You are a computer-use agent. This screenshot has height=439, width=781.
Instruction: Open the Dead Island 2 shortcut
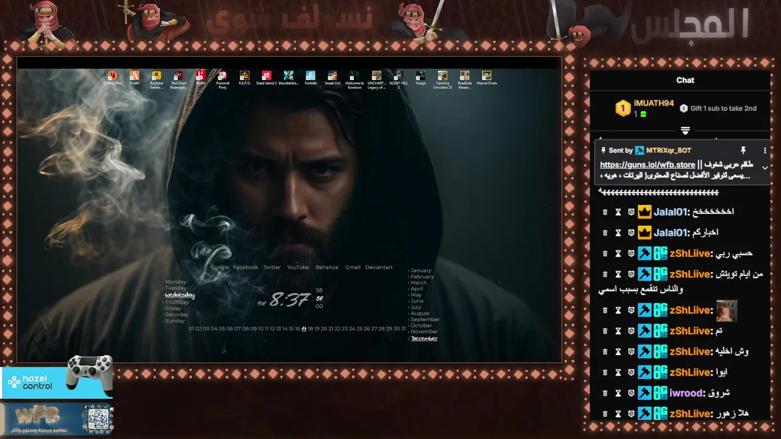[267, 78]
